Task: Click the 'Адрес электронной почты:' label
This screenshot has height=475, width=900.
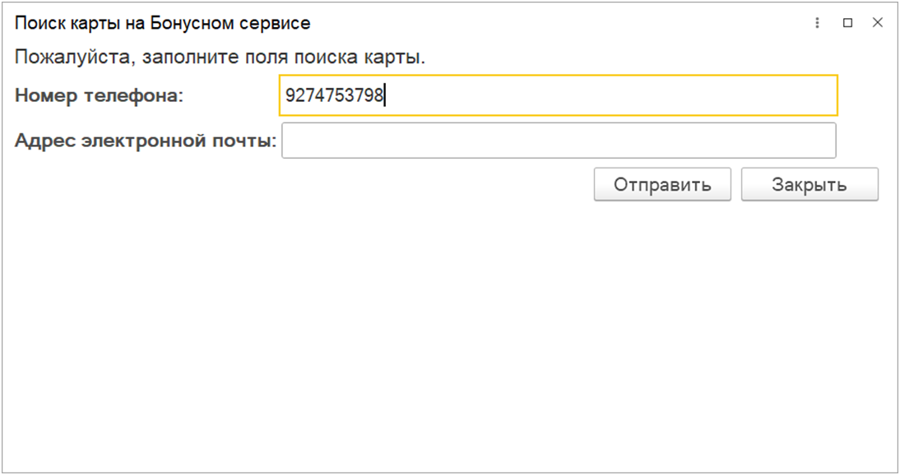Action: coord(146,141)
